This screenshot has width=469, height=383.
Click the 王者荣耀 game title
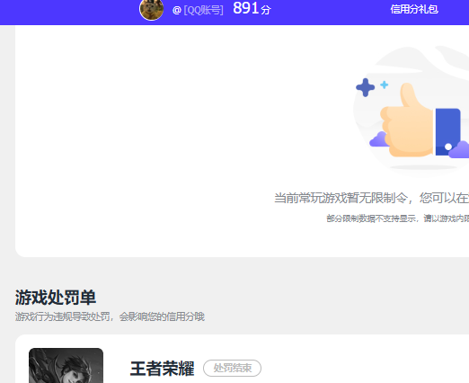click(162, 369)
